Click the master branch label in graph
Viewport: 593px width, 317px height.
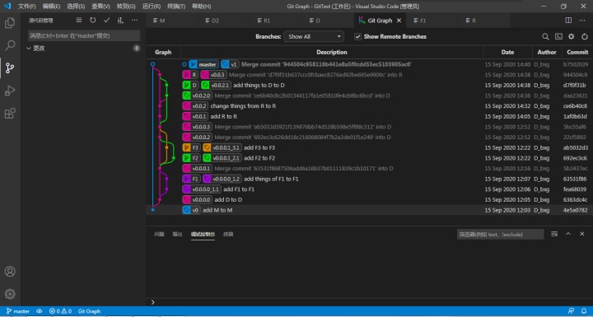click(x=204, y=64)
